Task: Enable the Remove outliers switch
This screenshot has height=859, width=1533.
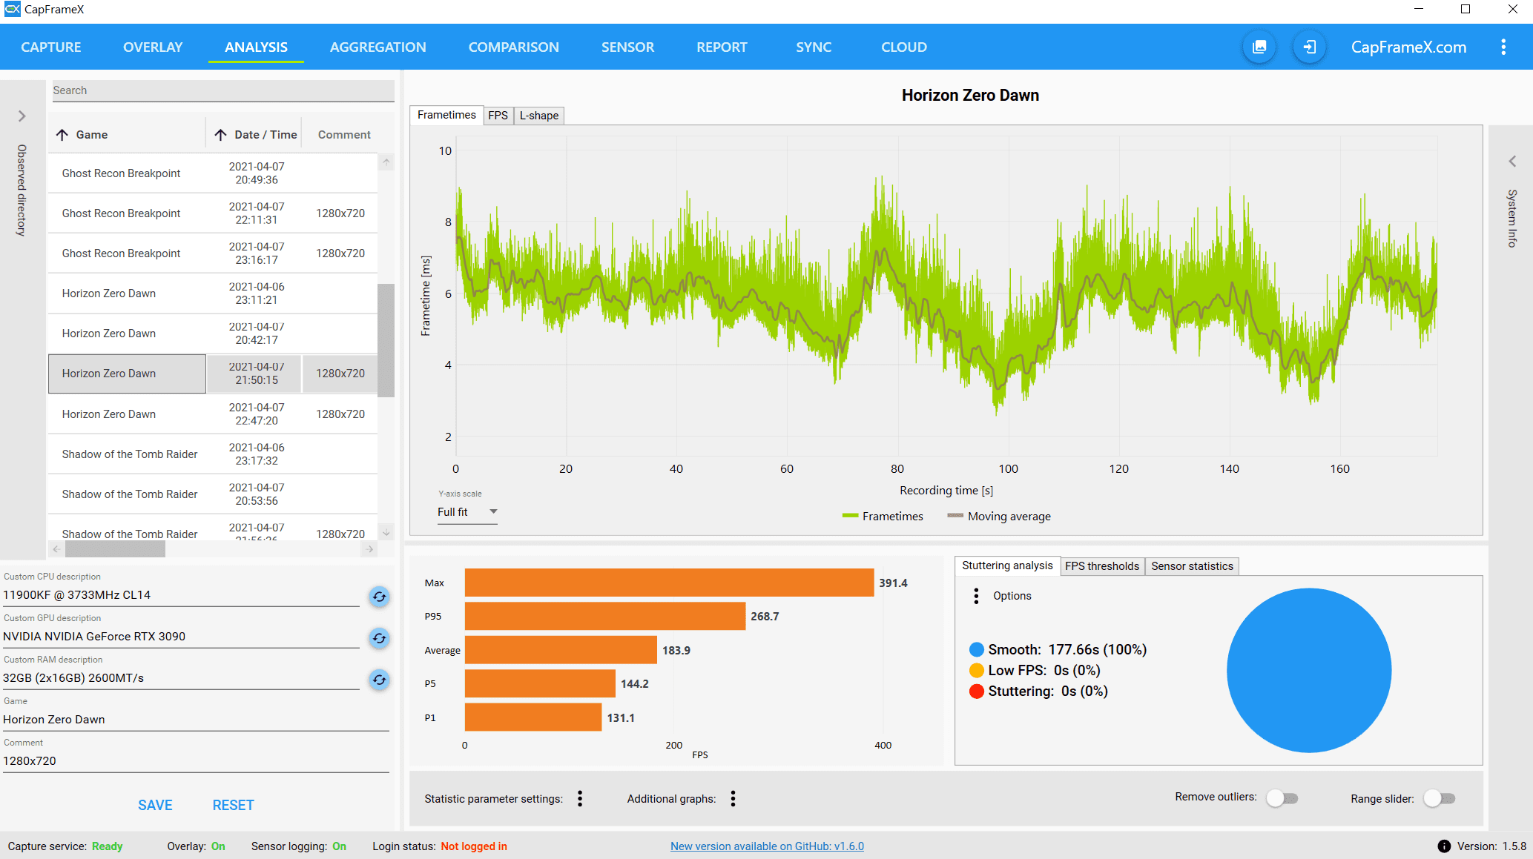Action: (x=1282, y=798)
